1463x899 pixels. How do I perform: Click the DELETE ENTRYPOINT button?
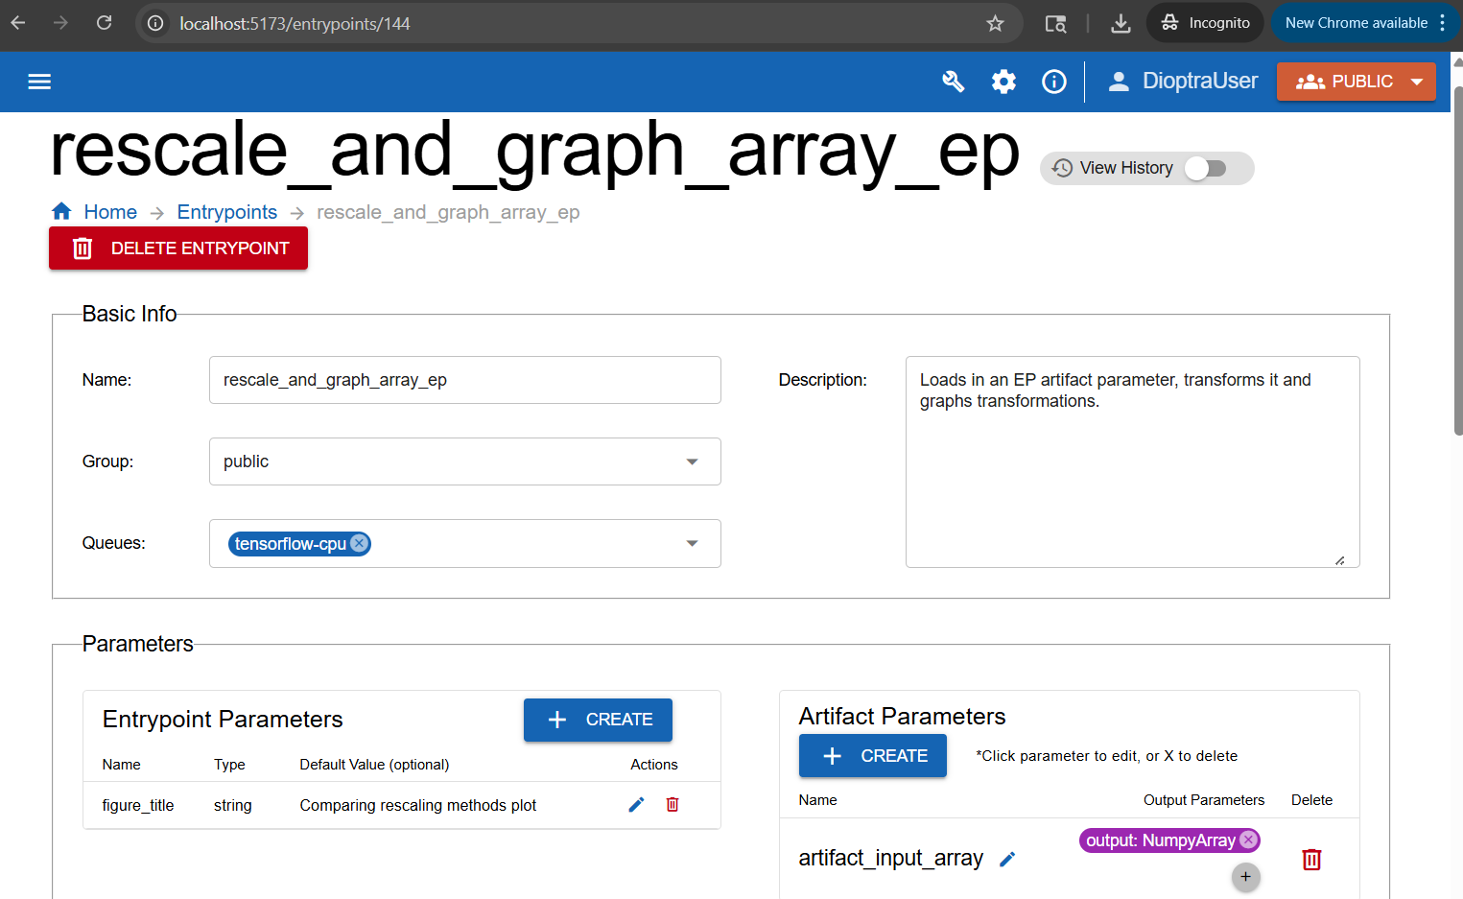click(177, 248)
